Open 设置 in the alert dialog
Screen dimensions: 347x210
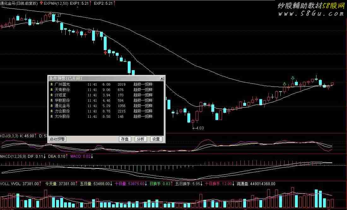click(156, 139)
